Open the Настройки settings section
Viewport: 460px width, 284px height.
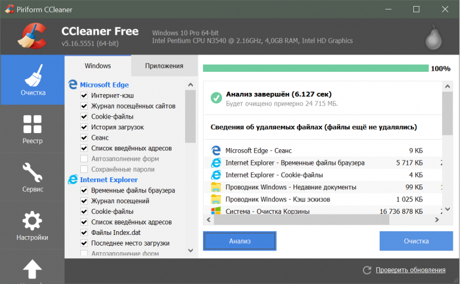point(32,225)
